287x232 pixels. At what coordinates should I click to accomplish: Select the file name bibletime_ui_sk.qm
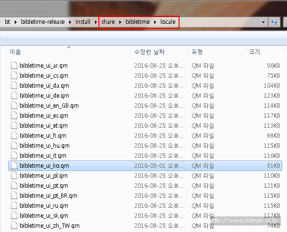click(x=44, y=216)
